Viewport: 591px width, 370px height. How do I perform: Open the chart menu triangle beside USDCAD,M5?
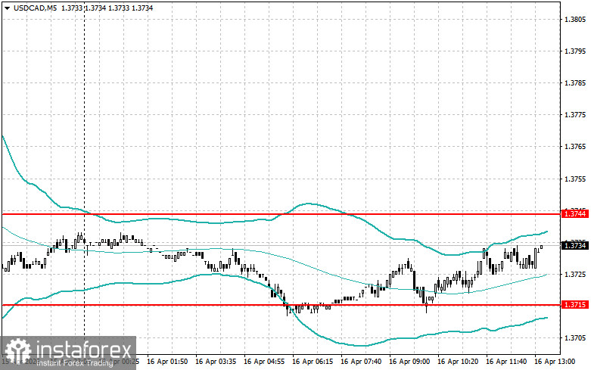[8, 8]
